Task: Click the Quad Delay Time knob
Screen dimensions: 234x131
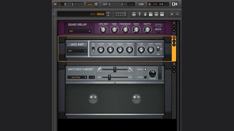Action: (x=114, y=29)
